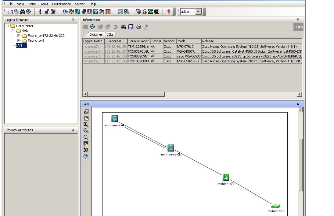The height and width of the screenshot is (216, 334).
Task: Refresh the LAN map with the swirl icon
Action: [x=86, y=156]
